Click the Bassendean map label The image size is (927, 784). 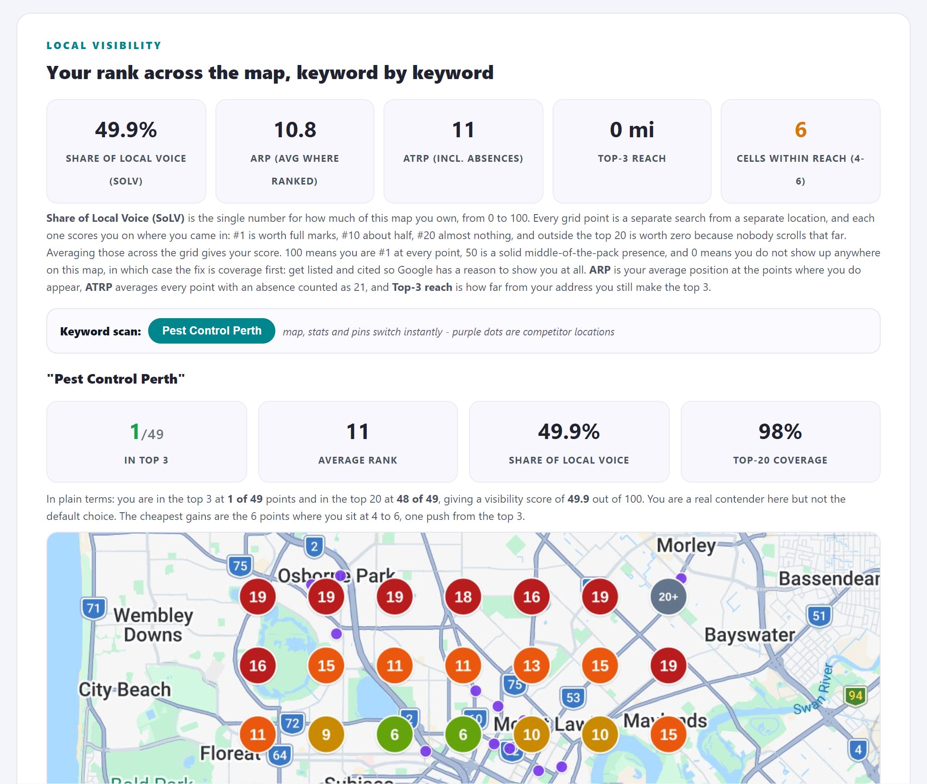pyautogui.click(x=829, y=579)
